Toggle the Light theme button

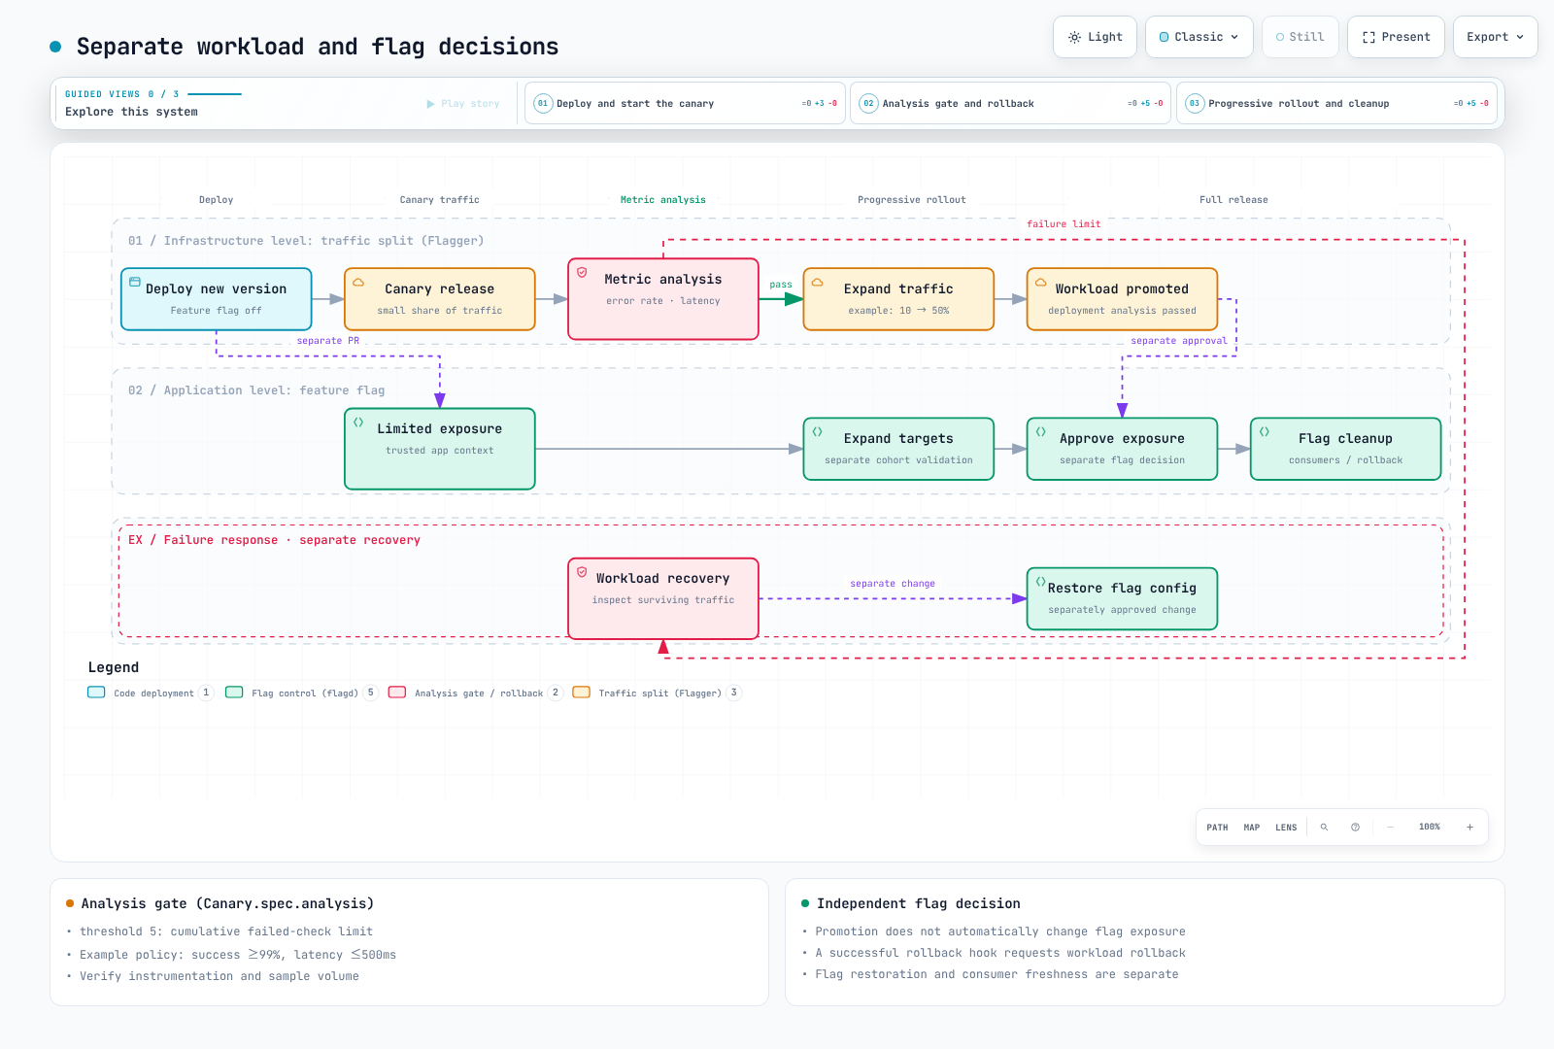point(1095,37)
